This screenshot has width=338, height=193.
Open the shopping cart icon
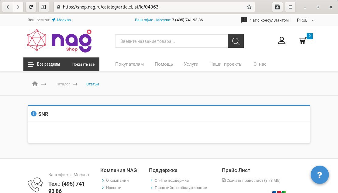303,40
